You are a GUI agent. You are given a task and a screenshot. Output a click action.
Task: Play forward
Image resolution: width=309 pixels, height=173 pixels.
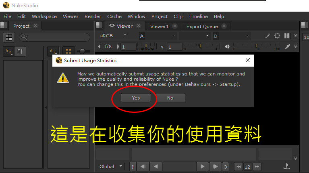202,167
